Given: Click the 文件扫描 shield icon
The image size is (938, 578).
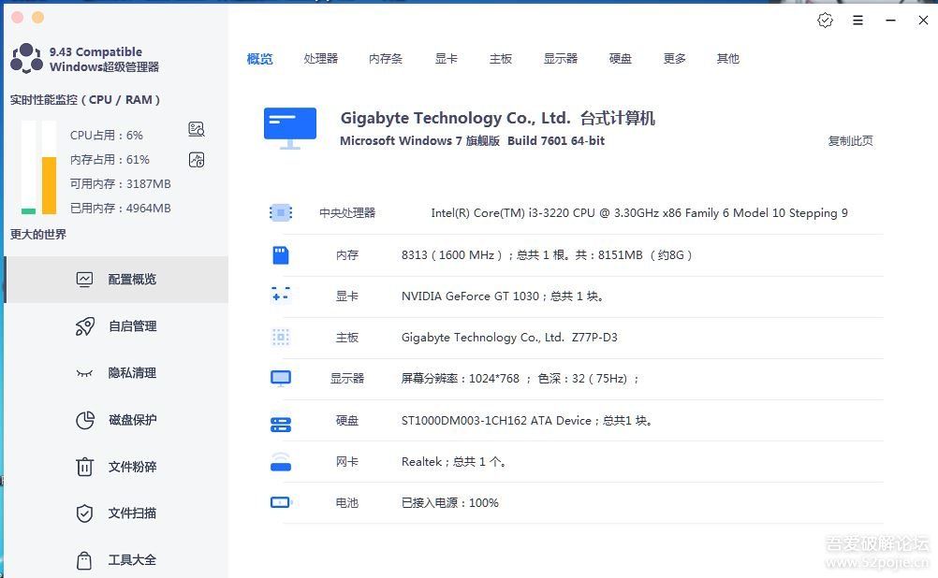Looking at the screenshot, I should point(84,513).
